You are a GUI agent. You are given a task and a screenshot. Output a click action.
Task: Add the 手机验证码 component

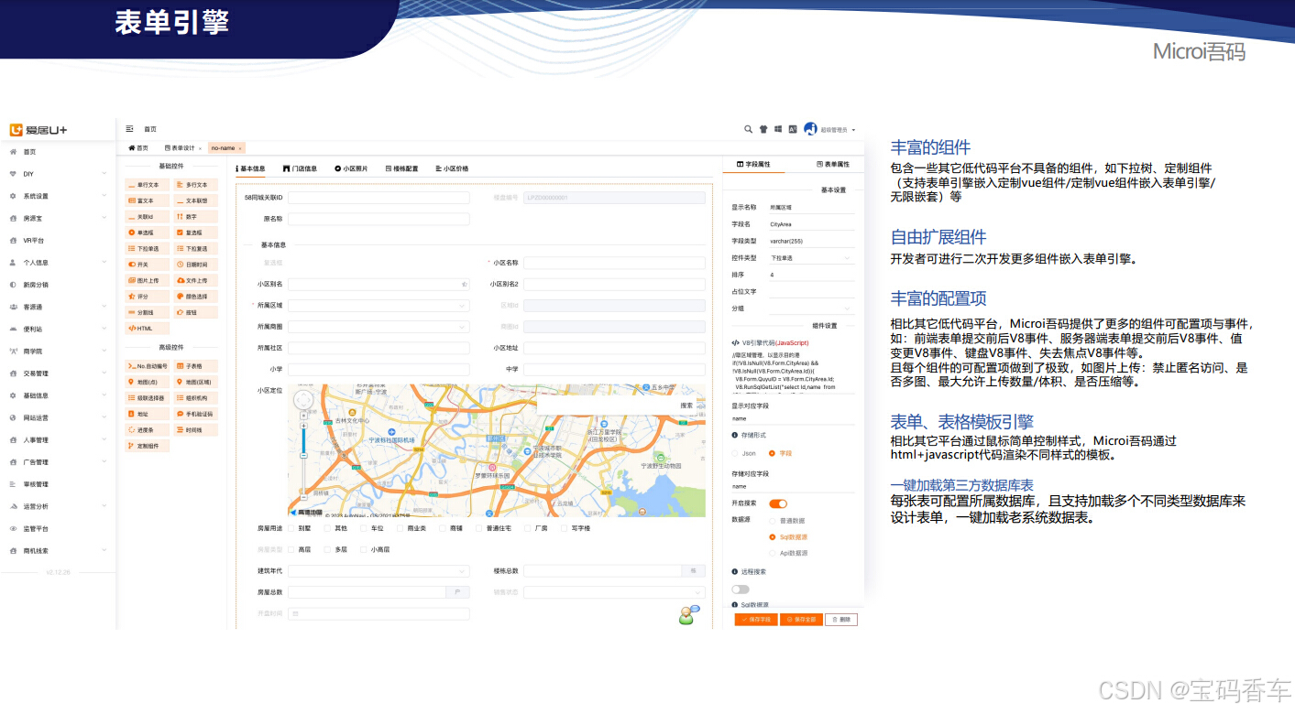coord(196,414)
